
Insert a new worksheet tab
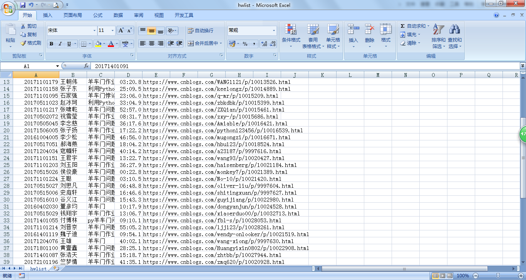point(56,268)
